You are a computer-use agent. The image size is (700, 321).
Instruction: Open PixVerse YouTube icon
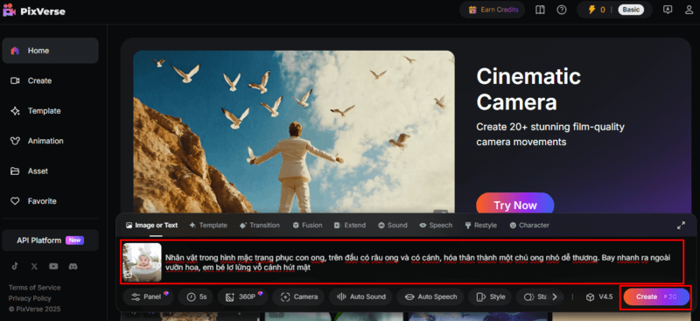(x=53, y=267)
